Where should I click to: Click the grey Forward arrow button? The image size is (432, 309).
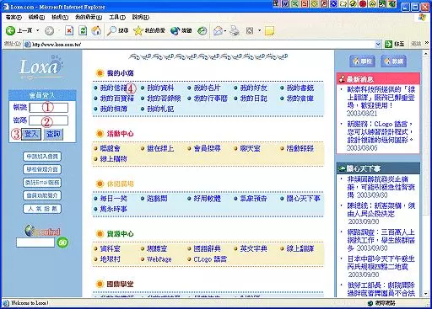click(x=49, y=30)
